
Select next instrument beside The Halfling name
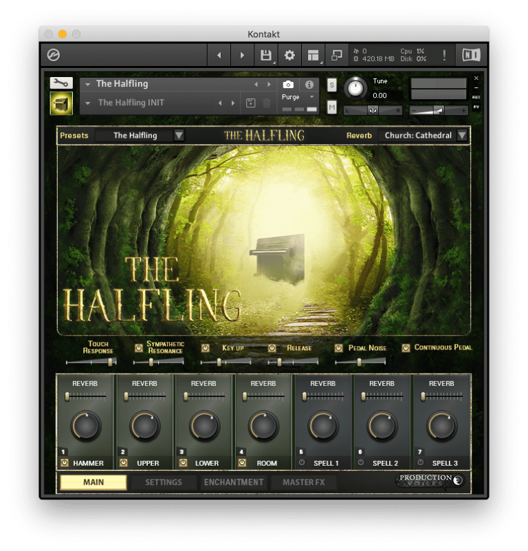point(269,85)
